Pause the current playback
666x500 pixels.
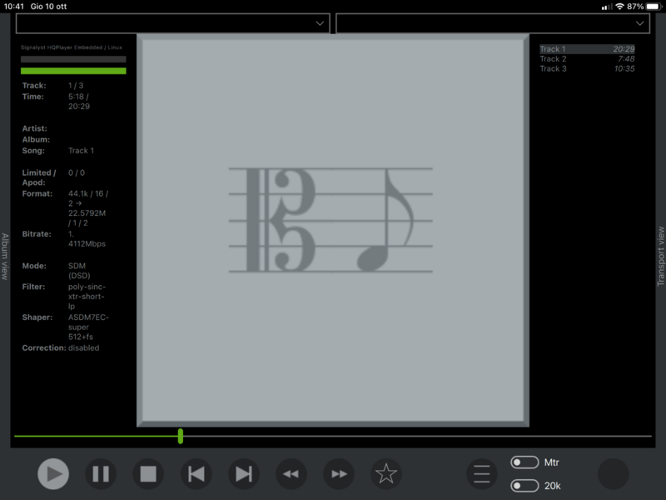click(101, 474)
